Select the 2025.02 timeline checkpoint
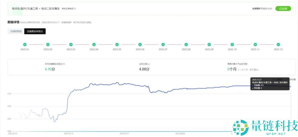 (48, 44)
